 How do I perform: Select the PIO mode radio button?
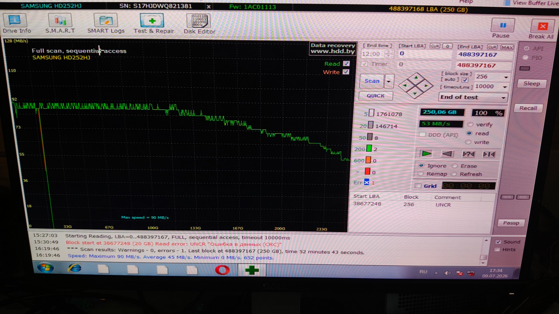click(526, 58)
